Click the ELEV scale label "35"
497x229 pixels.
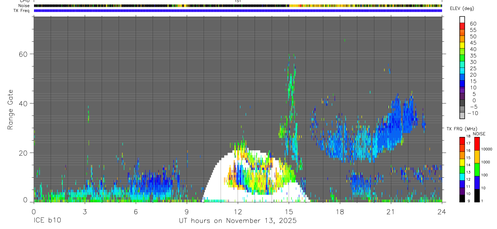coord(473,56)
